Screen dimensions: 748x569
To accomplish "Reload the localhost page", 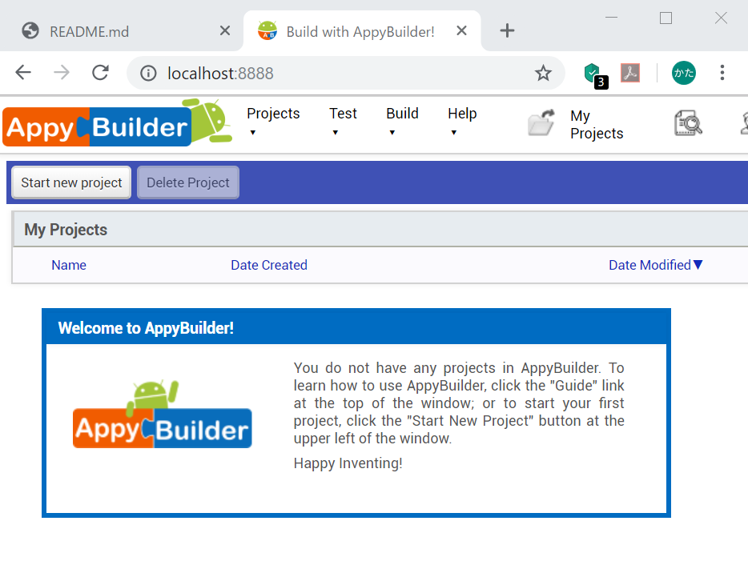I will pyautogui.click(x=100, y=73).
